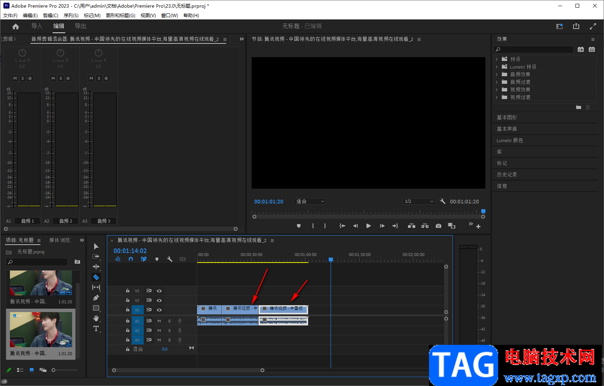The height and width of the screenshot is (386, 604).
Task: Toggle V2 track output eye
Action: [159, 300]
